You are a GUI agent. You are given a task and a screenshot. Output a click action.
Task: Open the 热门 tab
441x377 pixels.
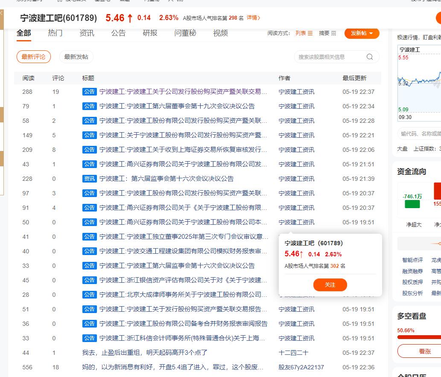(x=55, y=33)
